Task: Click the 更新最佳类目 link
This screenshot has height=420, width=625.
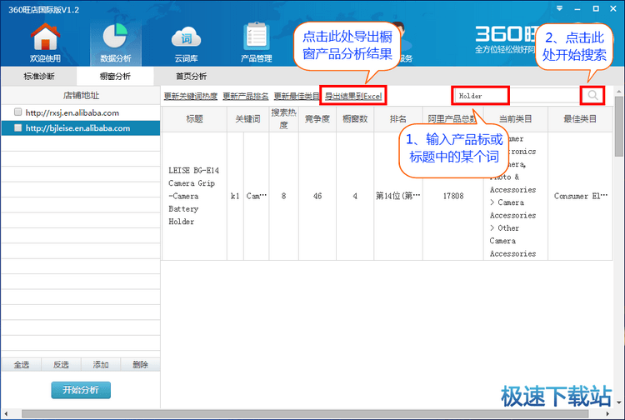Action: pos(297,96)
